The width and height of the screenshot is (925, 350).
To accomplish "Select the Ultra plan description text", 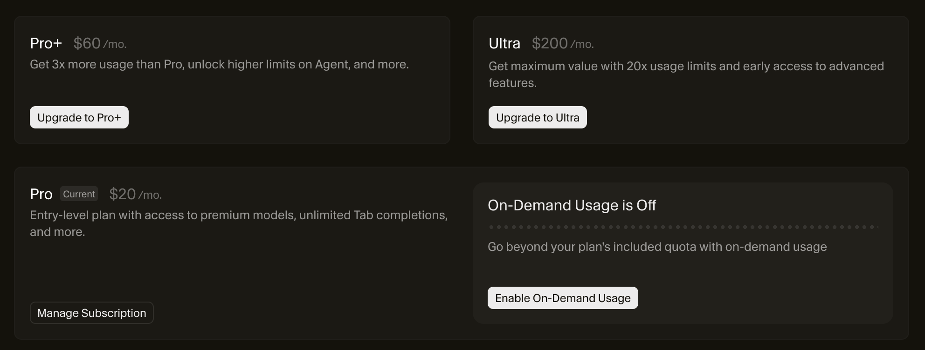I will point(686,74).
